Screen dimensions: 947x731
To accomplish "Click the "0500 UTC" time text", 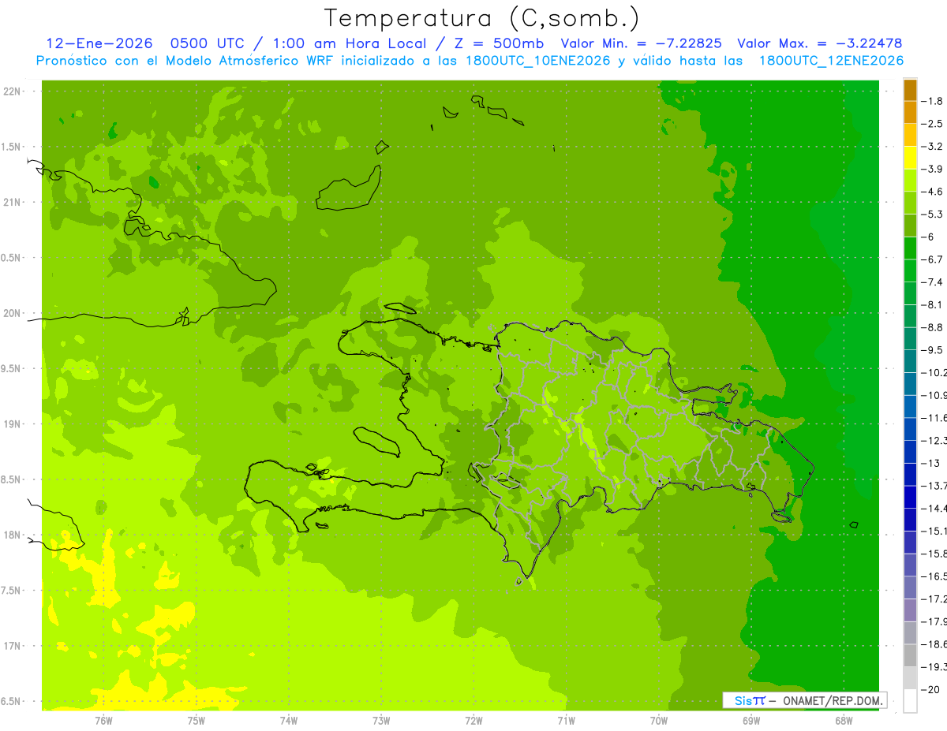I will (209, 43).
